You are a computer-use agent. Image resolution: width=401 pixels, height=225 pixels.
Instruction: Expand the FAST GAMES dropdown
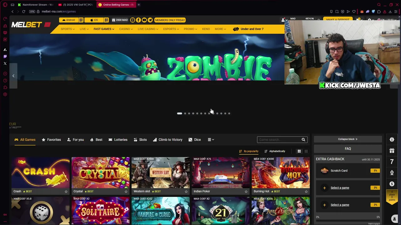104,29
